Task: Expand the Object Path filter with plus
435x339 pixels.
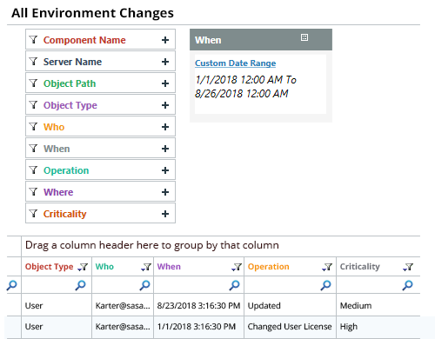Action: (x=165, y=83)
